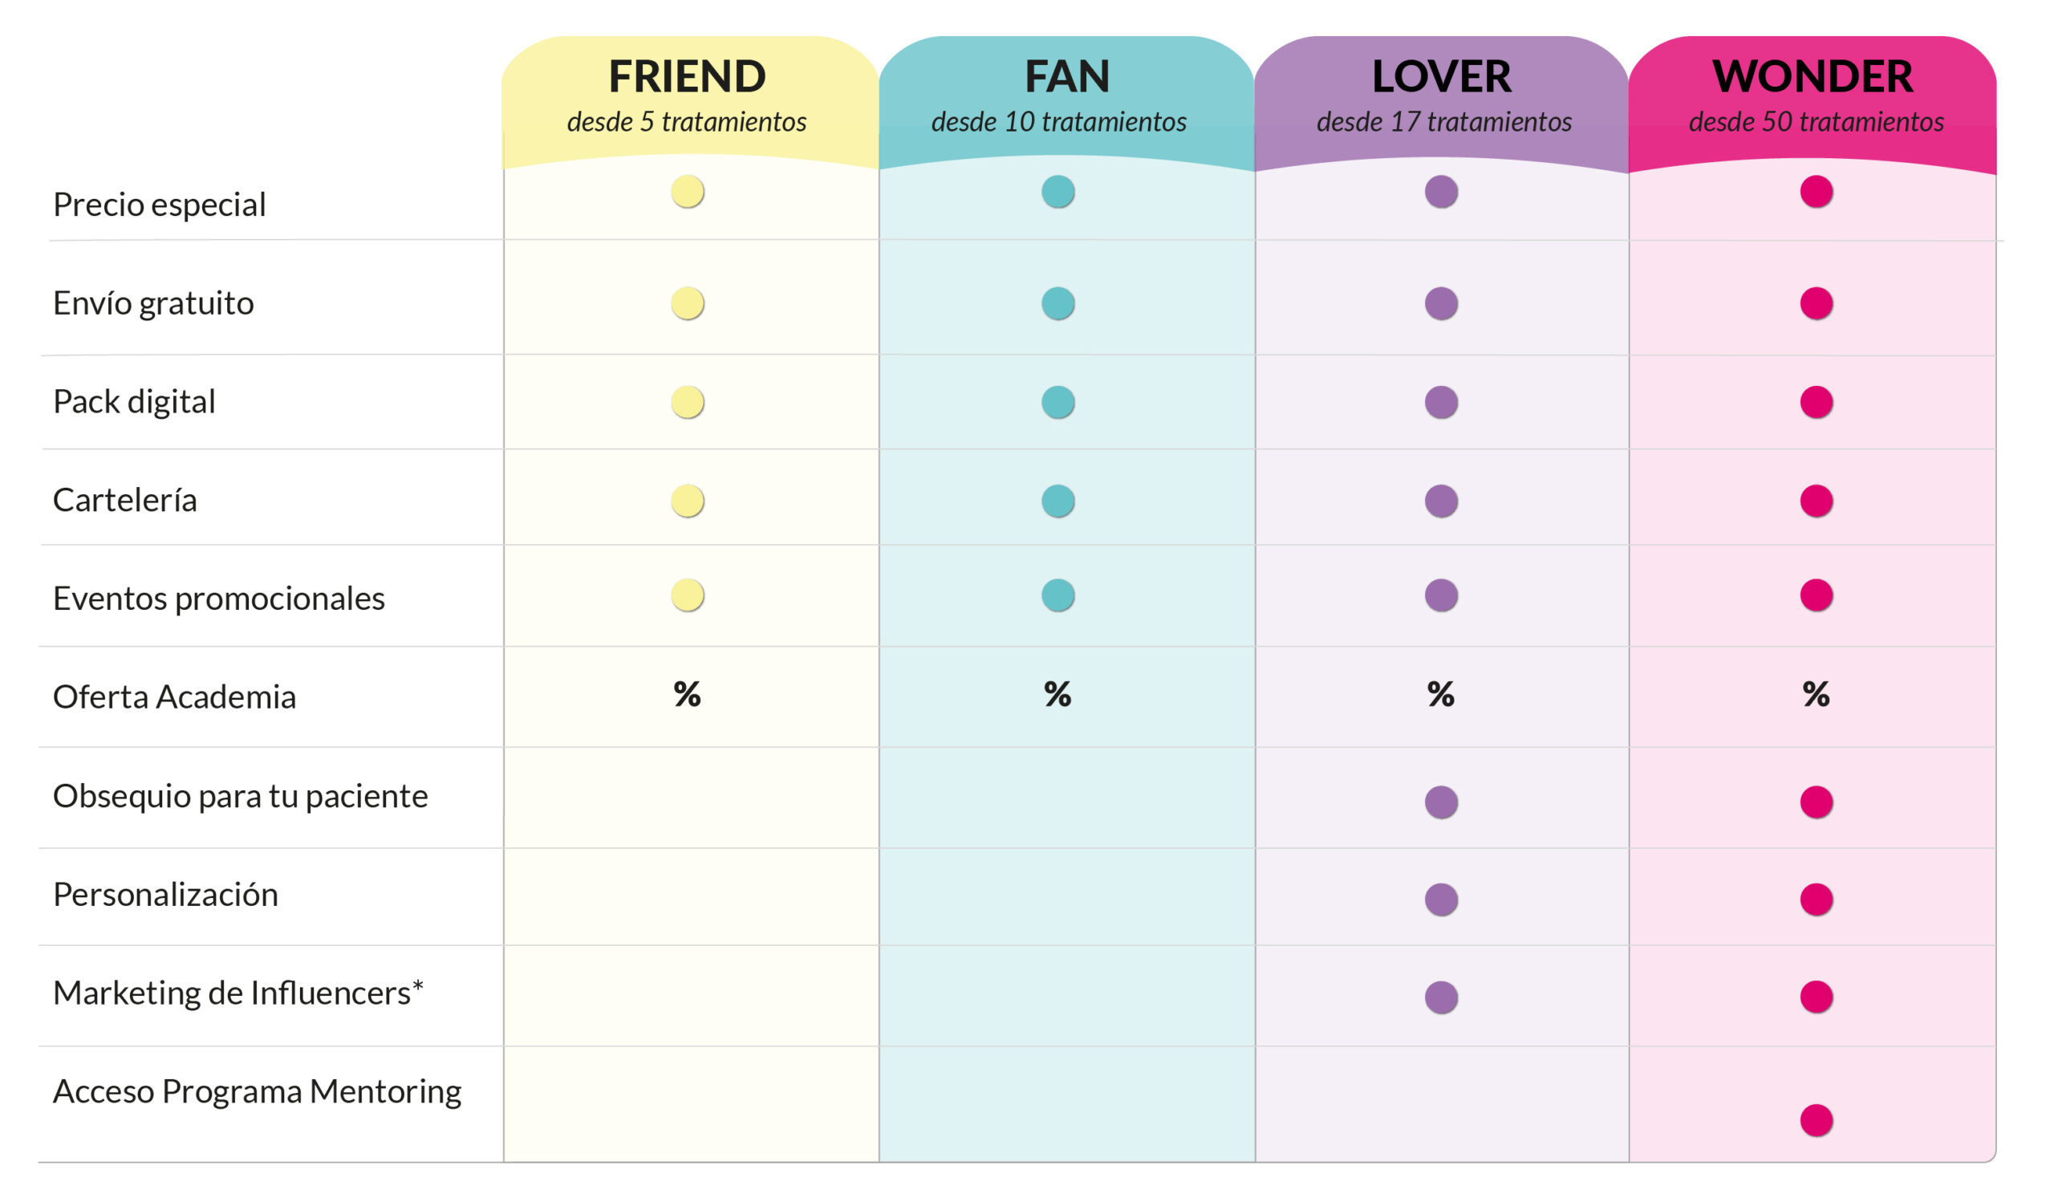Click the Precio especial row label
Screen dimensions: 2054x1198
(x=160, y=205)
